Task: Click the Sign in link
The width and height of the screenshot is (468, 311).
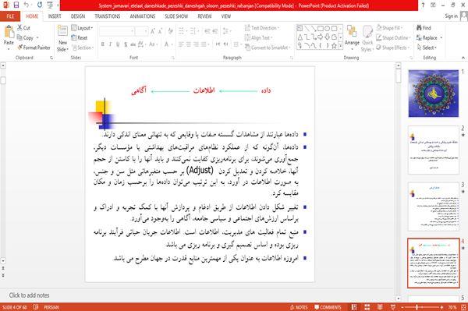Action: click(451, 16)
